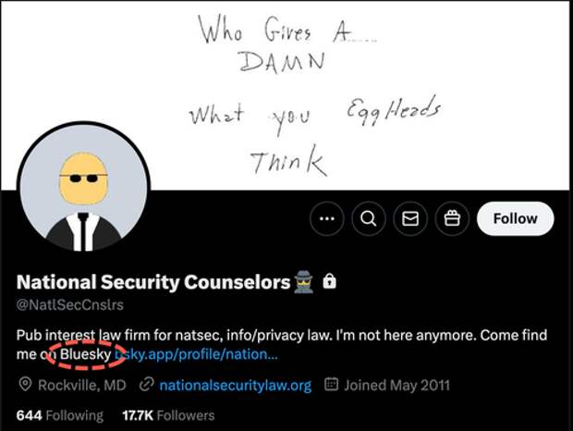This screenshot has height=431, width=573.
Task: Click the chain link icon before the website
Action: [x=146, y=385]
